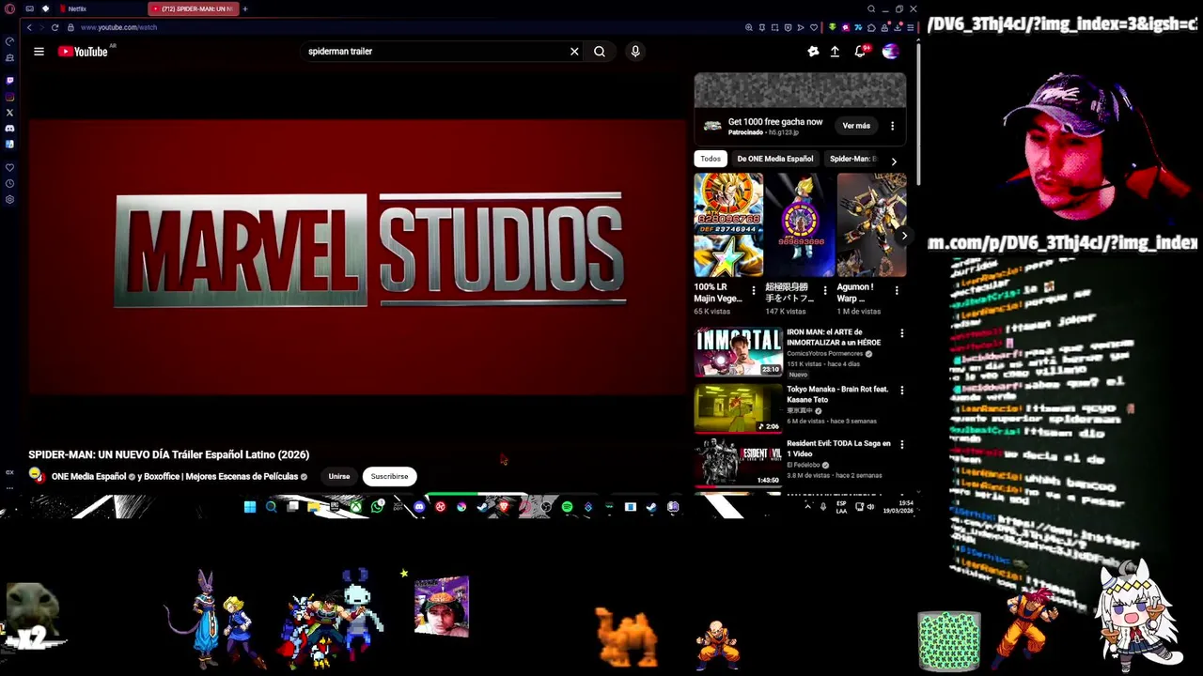Image resolution: width=1203 pixels, height=676 pixels.
Task: Open WhatsApp from taskbar
Action: click(378, 507)
